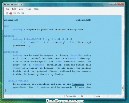Click the scrollbar down arrow
Screen dimensions: 129x103
123,93
